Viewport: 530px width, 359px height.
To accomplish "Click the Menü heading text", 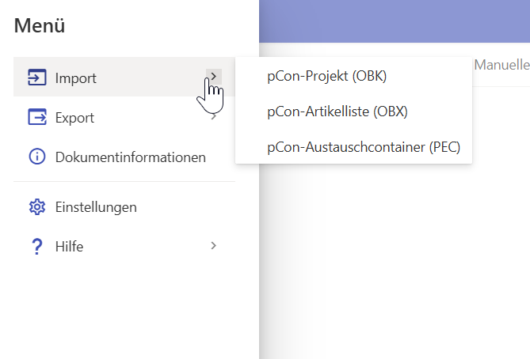I will (40, 25).
